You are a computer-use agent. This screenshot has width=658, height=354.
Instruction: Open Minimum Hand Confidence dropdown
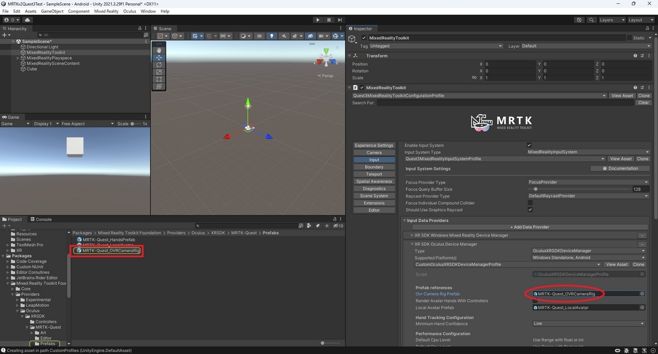pyautogui.click(x=589, y=323)
